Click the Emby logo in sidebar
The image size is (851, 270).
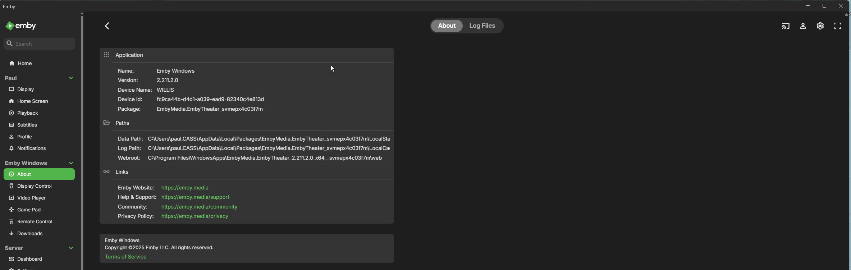(21, 26)
